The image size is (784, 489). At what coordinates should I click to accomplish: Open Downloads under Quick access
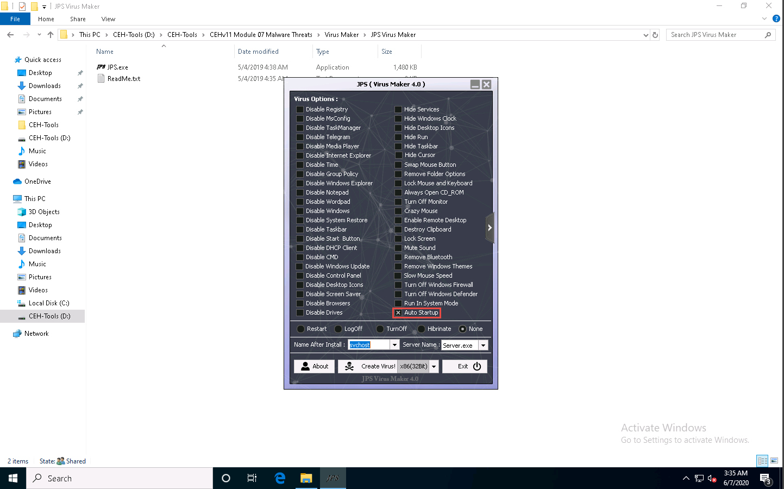45,86
